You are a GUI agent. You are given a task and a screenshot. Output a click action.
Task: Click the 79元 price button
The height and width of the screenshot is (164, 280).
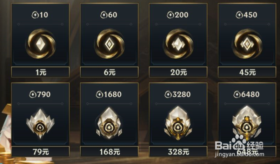[40, 152]
